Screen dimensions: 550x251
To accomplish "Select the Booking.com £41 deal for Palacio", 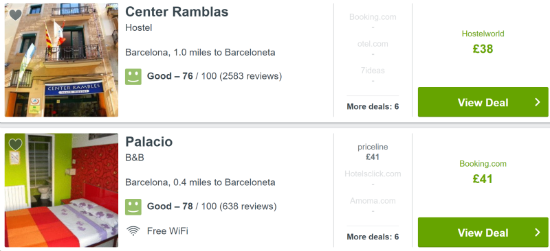I will coord(483,173).
